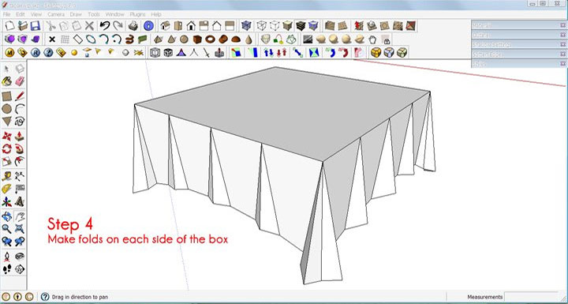Select the Walk footprints tool

pyautogui.click(x=7, y=268)
